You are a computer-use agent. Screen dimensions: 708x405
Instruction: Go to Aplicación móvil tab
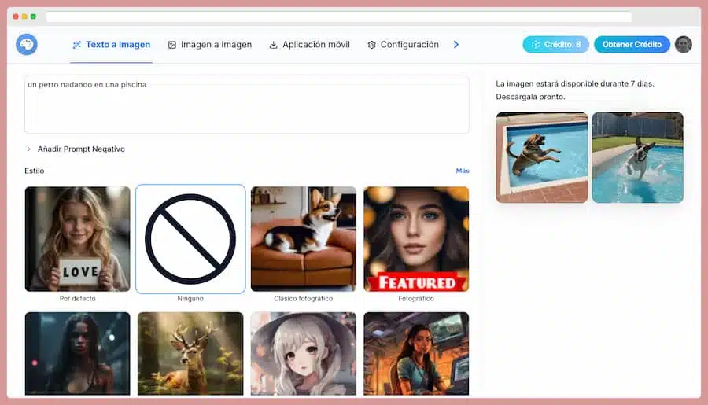[x=309, y=45]
